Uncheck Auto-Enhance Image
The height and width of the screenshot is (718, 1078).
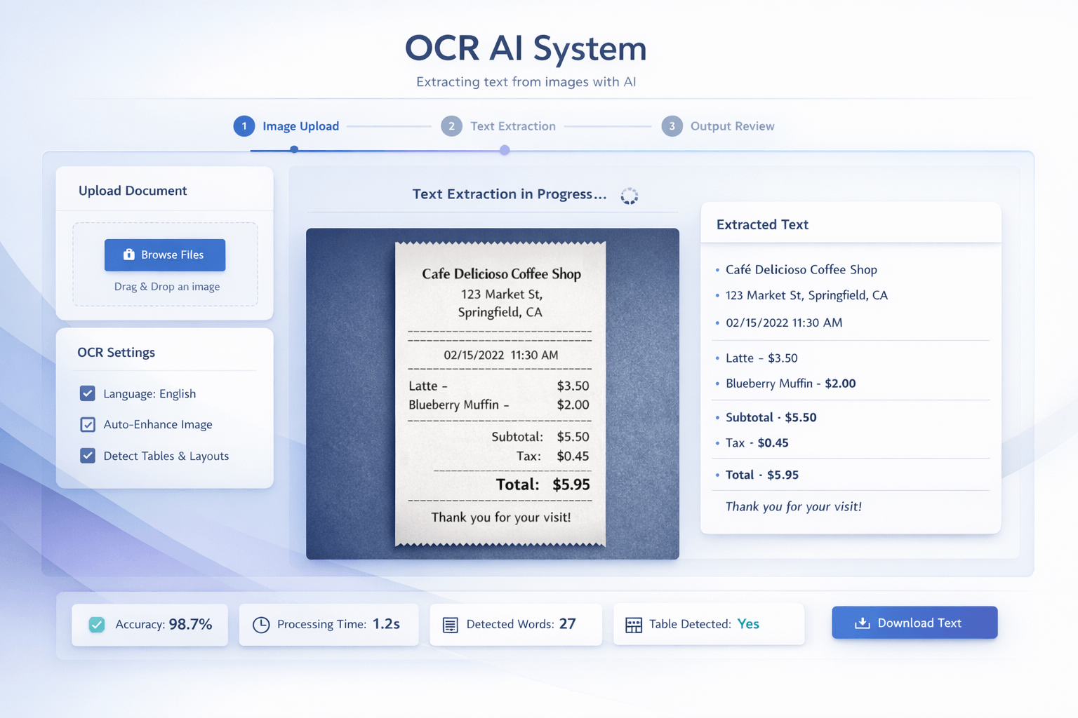pyautogui.click(x=87, y=424)
